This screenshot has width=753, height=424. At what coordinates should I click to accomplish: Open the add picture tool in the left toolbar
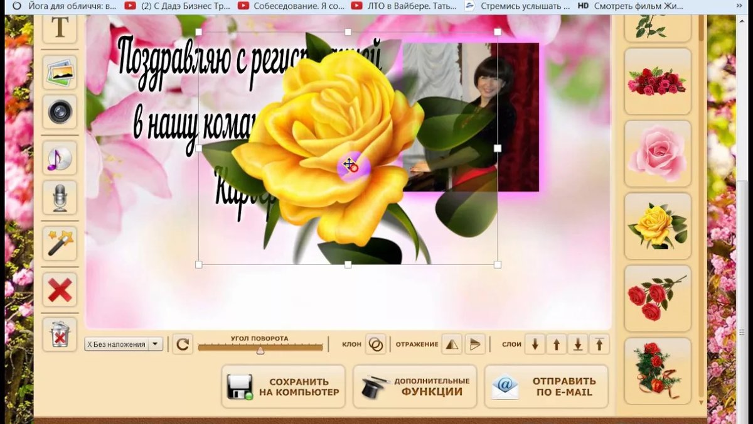(x=60, y=73)
